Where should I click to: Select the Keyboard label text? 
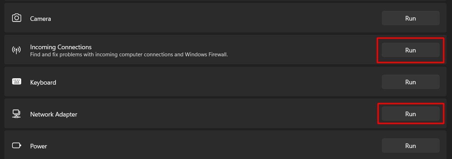[43, 83]
